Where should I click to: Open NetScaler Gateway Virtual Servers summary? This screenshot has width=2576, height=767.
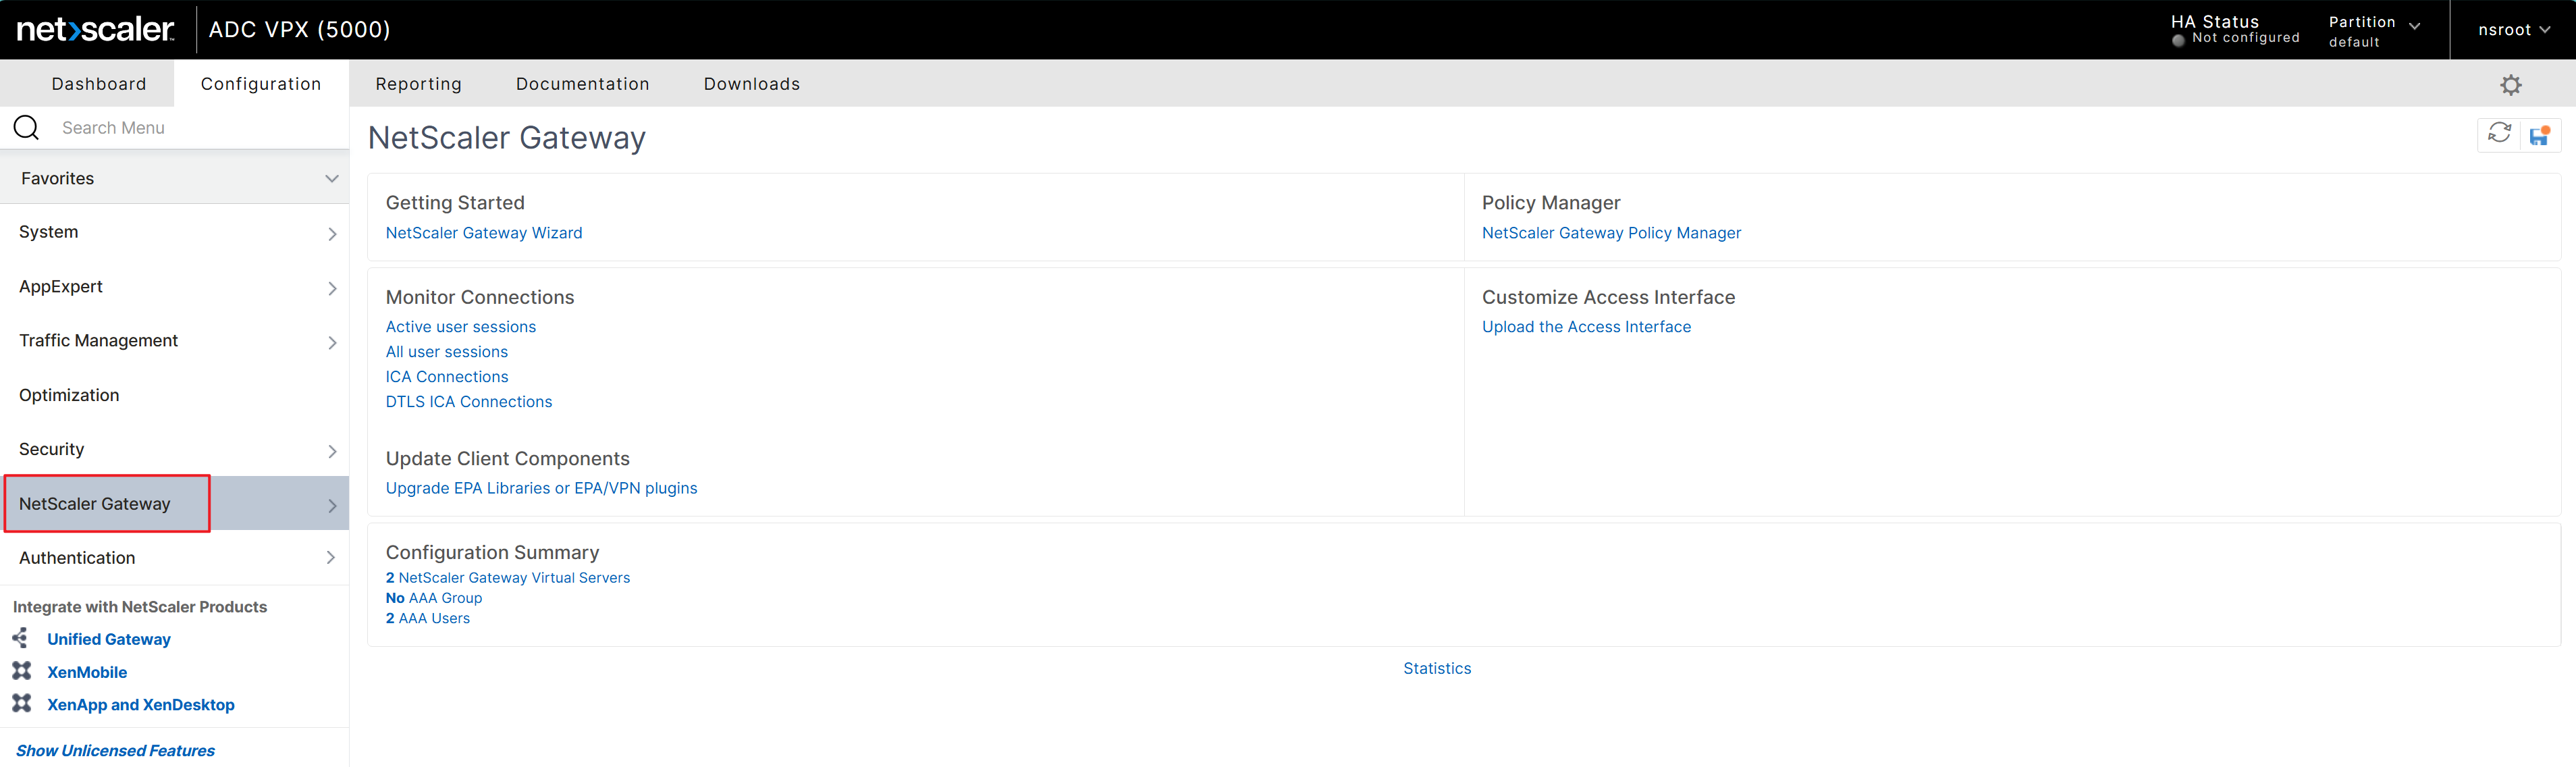tap(508, 578)
